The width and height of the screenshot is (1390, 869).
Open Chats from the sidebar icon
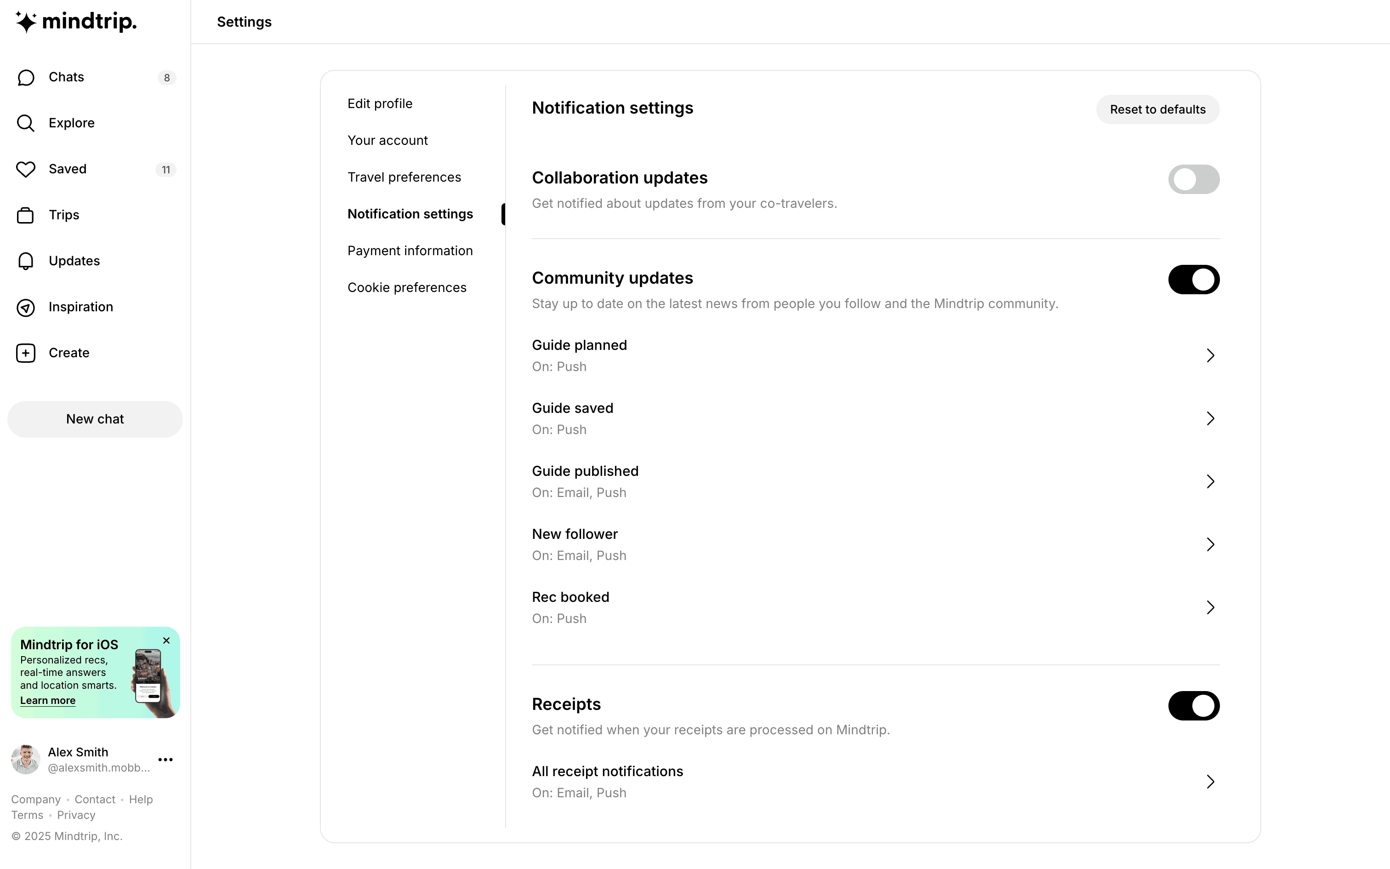pos(26,78)
